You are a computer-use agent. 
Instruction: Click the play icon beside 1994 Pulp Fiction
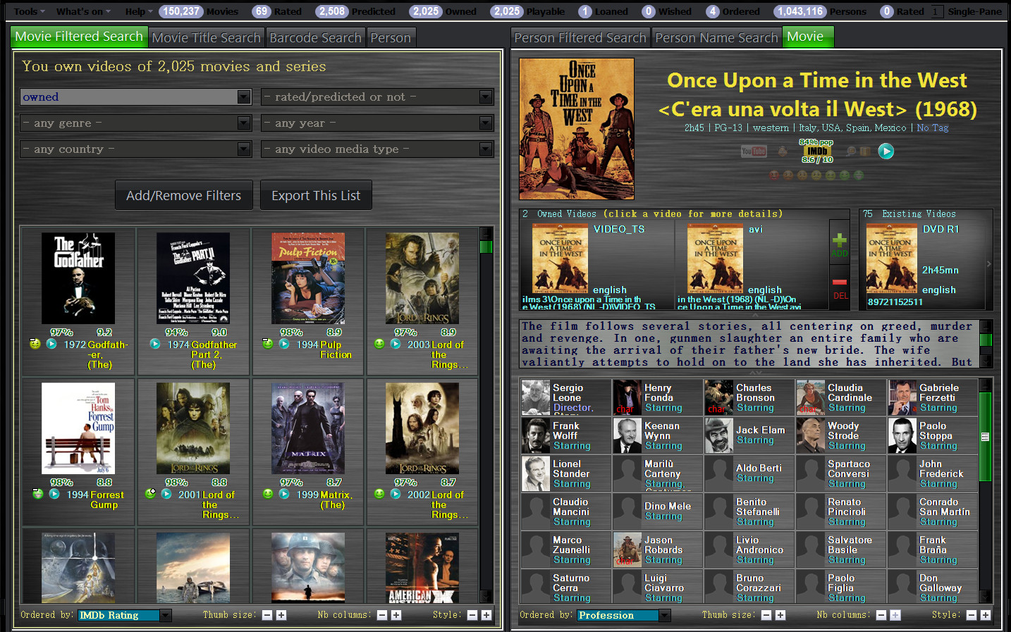[x=284, y=344]
